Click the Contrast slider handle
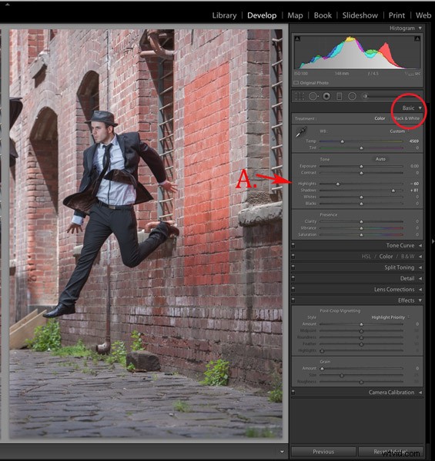Viewport: 435px width, 461px height. click(361, 173)
